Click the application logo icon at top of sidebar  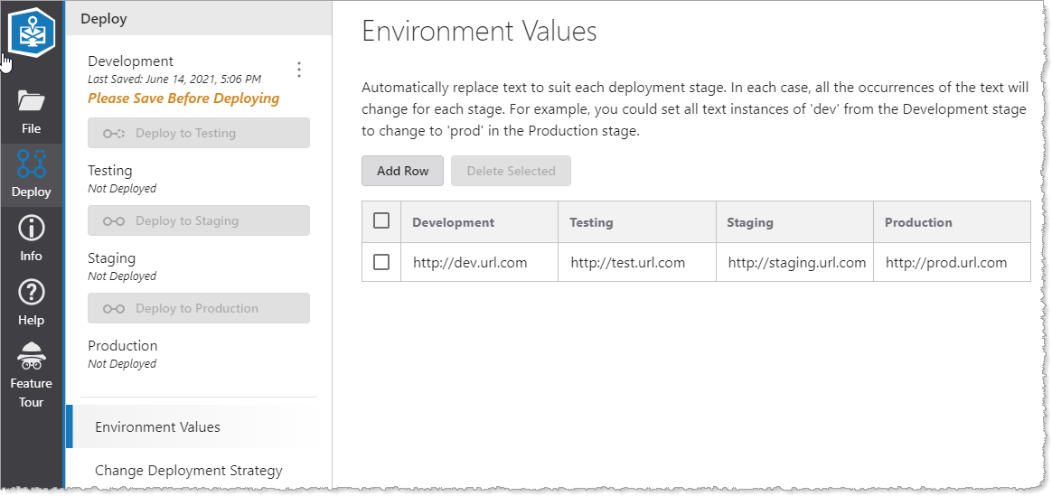pos(32,33)
